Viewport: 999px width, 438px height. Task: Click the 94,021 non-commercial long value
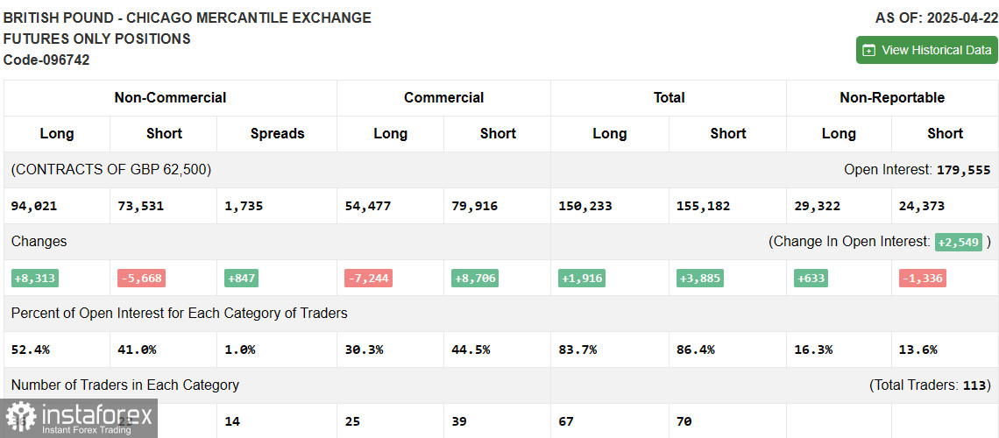[x=34, y=206]
